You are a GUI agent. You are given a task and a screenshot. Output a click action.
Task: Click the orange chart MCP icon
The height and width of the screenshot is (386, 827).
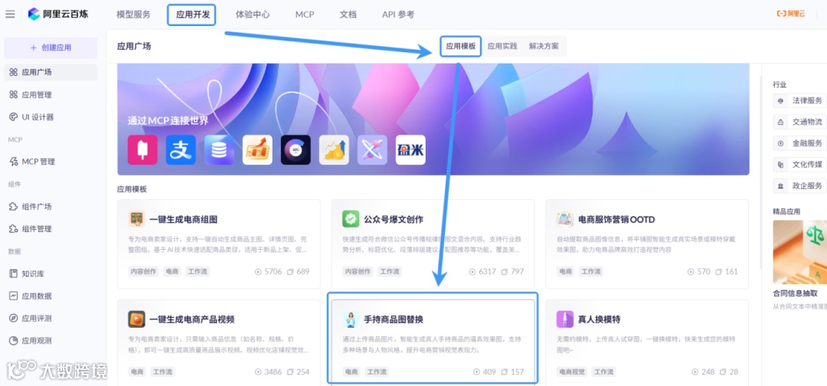coord(257,150)
